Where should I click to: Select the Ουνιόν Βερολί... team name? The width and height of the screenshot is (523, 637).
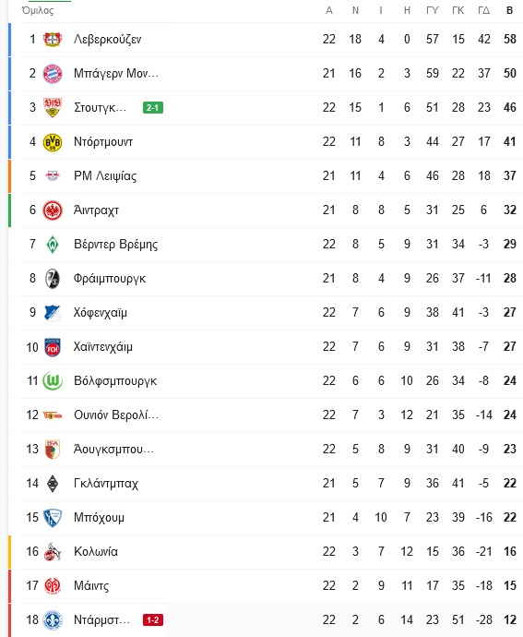click(x=116, y=415)
